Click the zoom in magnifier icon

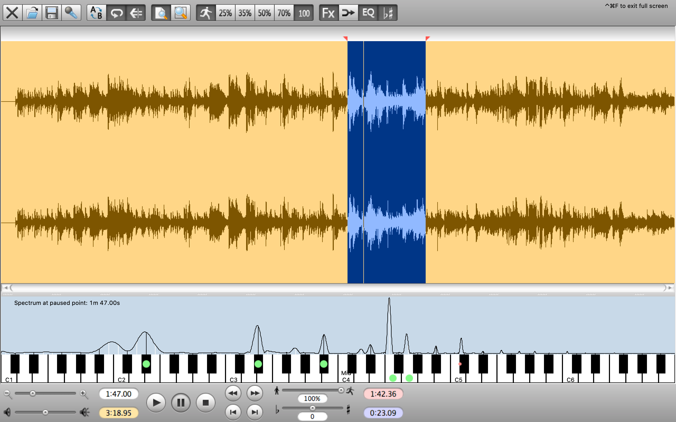point(84,394)
